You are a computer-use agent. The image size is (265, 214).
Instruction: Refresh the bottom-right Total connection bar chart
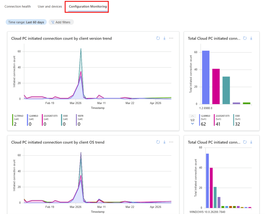point(245,142)
